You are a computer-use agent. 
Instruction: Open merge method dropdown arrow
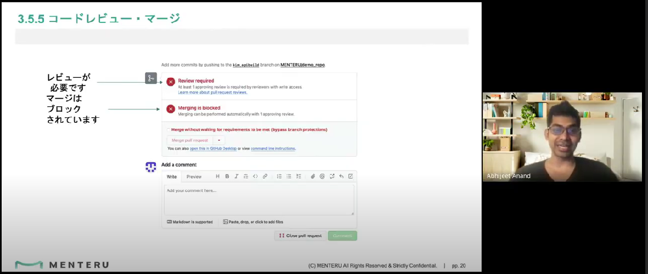point(219,140)
